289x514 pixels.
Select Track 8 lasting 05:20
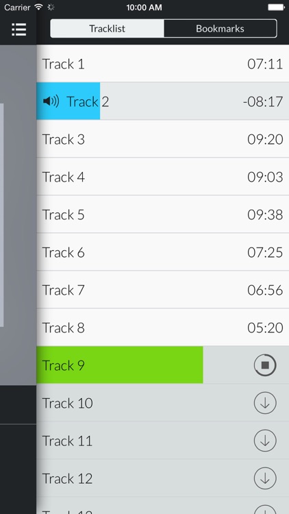(x=162, y=328)
